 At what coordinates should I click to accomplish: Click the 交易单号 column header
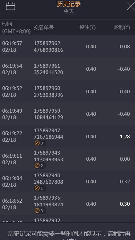tap(44, 28)
